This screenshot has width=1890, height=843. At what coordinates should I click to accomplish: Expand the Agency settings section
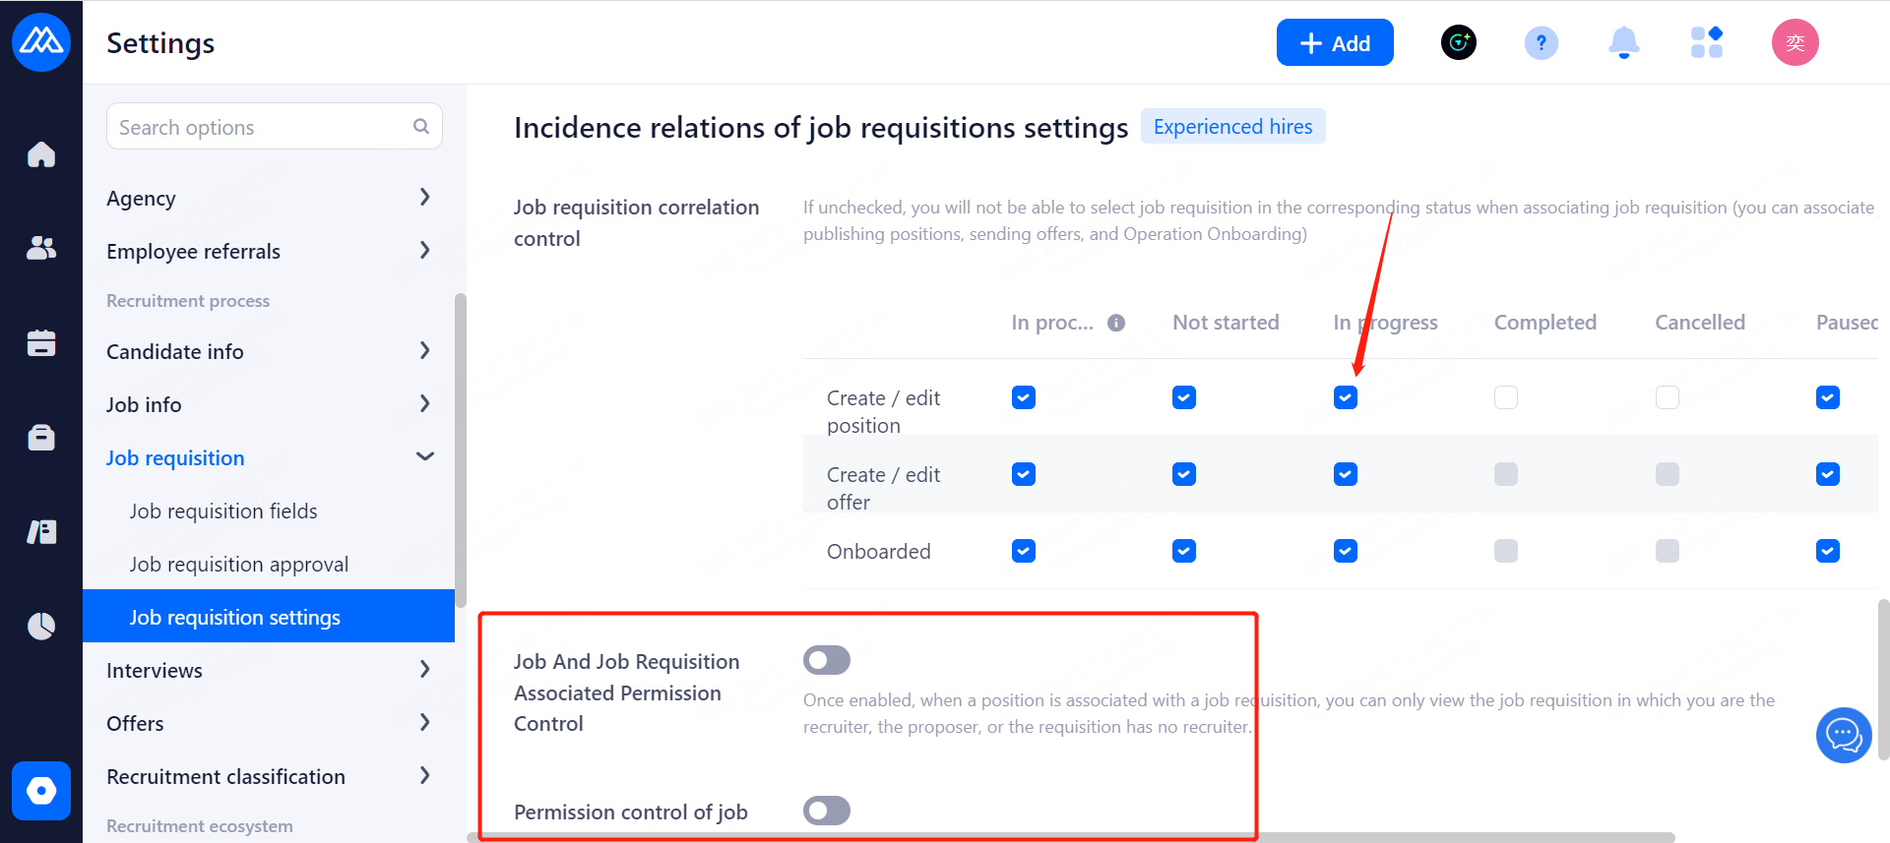point(424,198)
